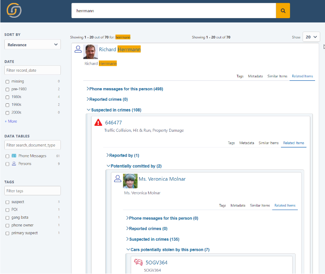Expand Phone messages for this person (498)
The height and width of the screenshot is (274, 325).
click(x=125, y=89)
